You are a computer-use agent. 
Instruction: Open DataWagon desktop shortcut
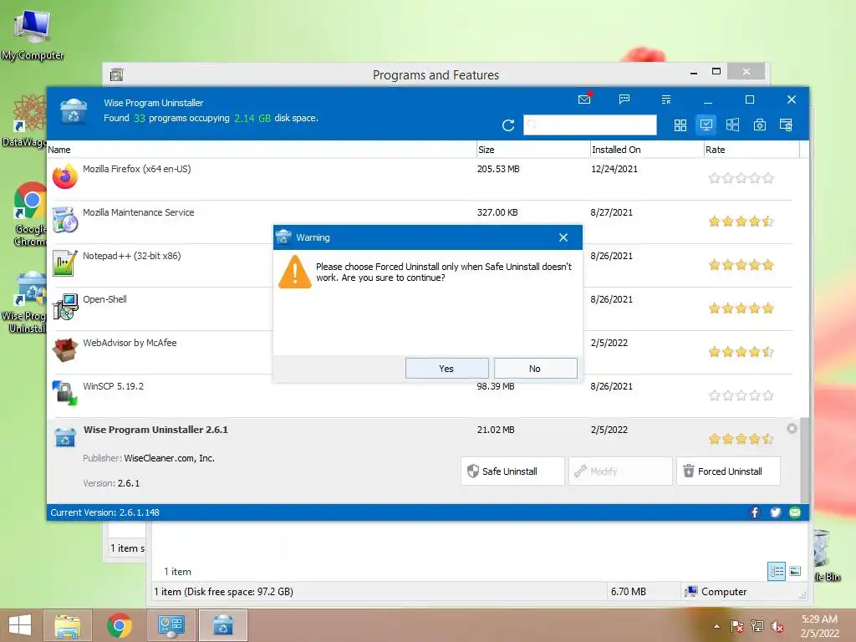(24, 120)
